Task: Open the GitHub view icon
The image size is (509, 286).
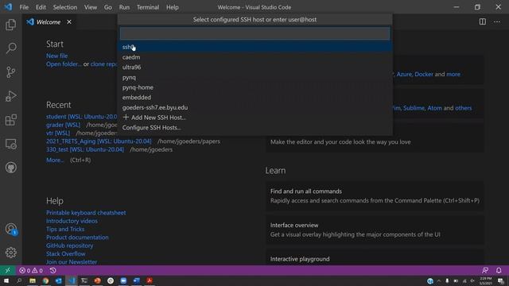Action: [x=10, y=168]
